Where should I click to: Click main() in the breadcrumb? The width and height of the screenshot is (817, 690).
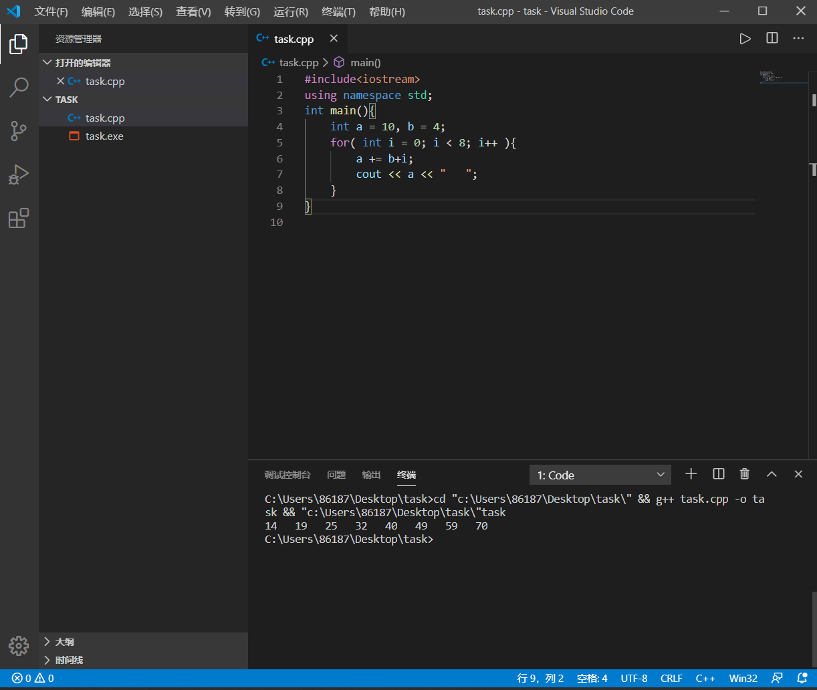click(365, 62)
